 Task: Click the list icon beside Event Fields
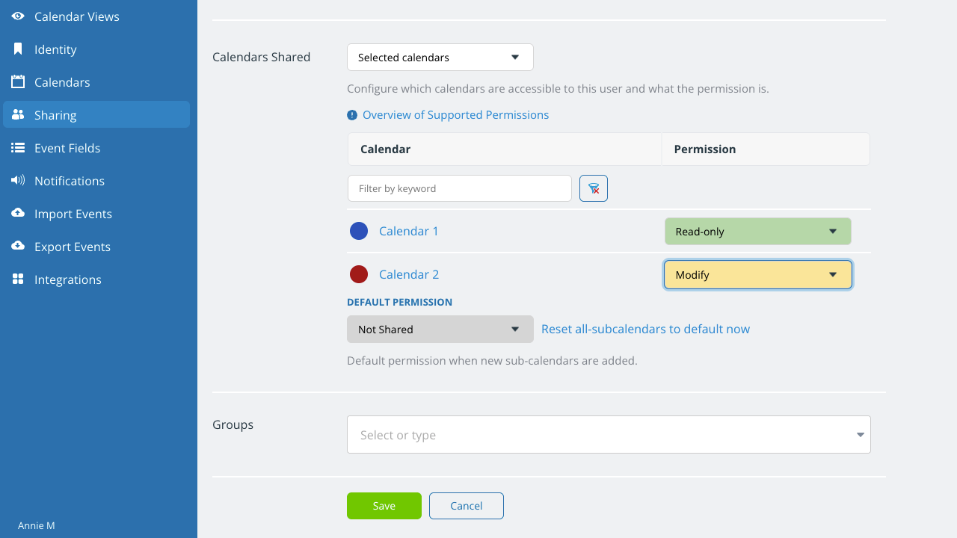click(18, 148)
